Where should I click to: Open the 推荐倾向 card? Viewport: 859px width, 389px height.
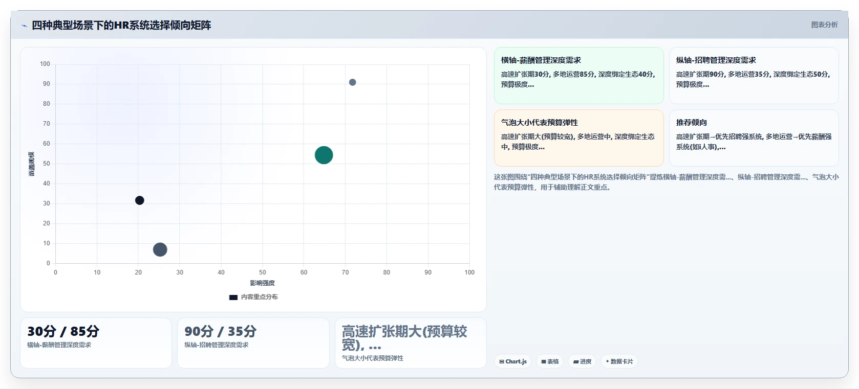pyautogui.click(x=754, y=138)
